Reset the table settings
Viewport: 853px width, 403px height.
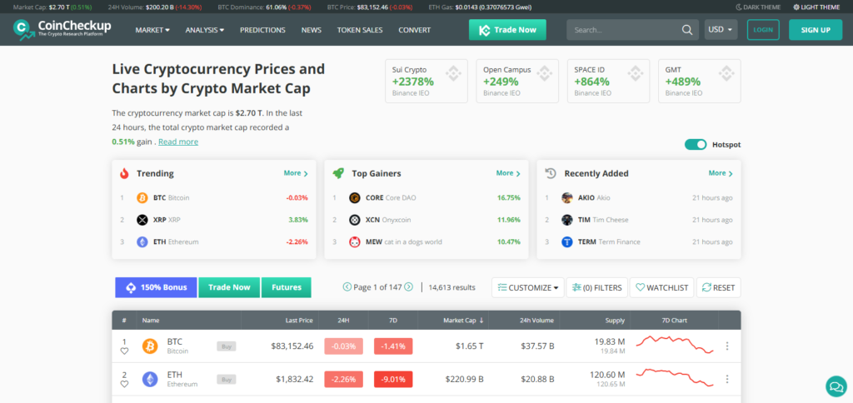tap(719, 288)
